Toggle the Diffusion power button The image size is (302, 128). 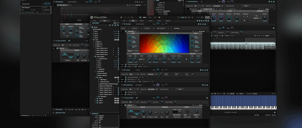click(x=186, y=59)
